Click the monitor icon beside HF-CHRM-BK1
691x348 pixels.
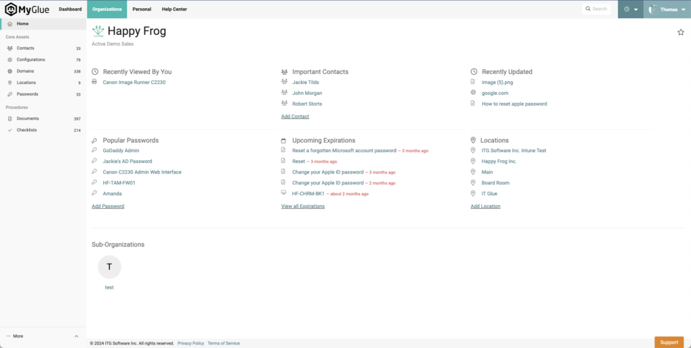point(284,193)
